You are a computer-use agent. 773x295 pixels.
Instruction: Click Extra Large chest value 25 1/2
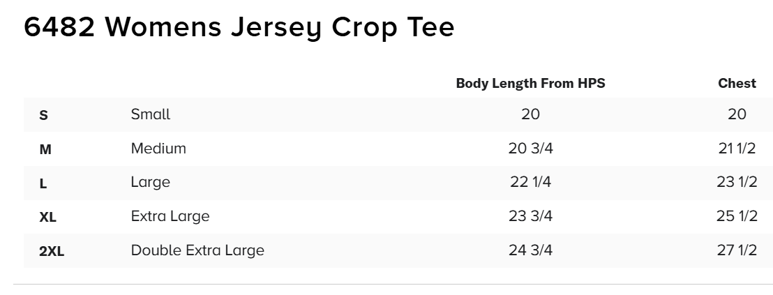737,216
